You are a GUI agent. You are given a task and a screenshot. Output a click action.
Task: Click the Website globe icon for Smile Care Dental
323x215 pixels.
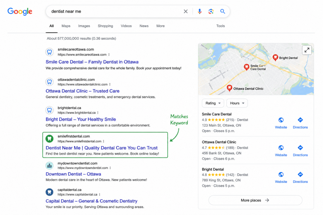coord(281,120)
